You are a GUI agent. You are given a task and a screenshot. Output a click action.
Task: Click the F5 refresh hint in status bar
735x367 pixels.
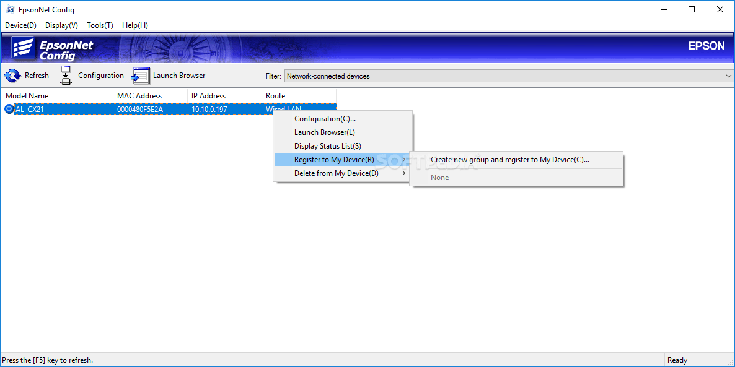coord(47,360)
